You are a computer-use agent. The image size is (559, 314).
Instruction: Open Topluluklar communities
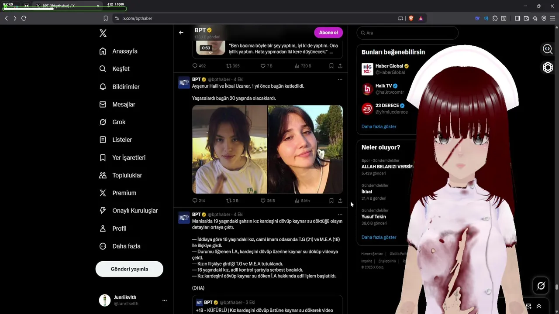click(x=121, y=175)
